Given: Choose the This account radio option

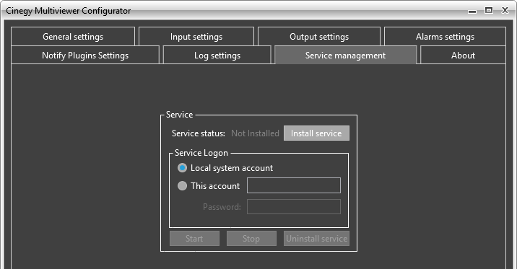Looking at the screenshot, I should (183, 185).
